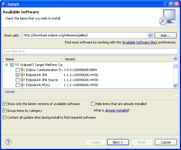Check the EclipseLink MOXy checkbox

coord(17,85)
